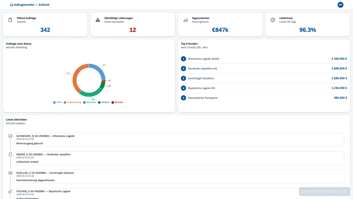Select the clock icon on Liefertreue card

tap(273, 20)
